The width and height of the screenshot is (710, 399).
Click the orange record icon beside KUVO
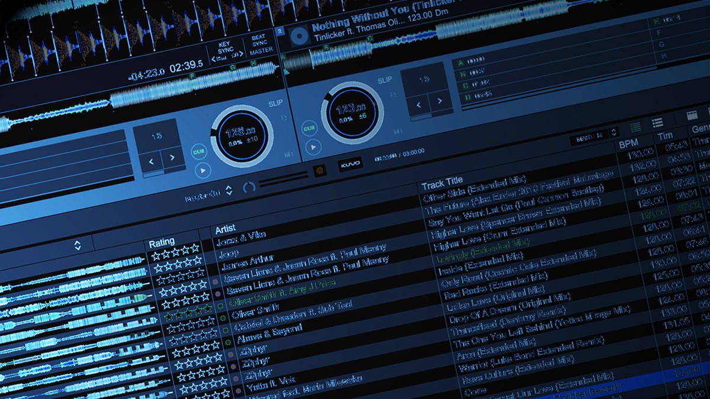coord(320,170)
